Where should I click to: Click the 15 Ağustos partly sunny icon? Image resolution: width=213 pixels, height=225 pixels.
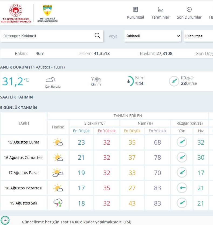click(58, 142)
